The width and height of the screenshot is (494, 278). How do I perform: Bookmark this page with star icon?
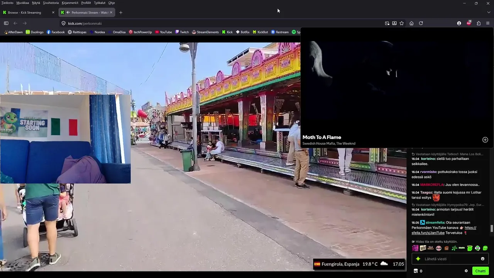coord(402,23)
